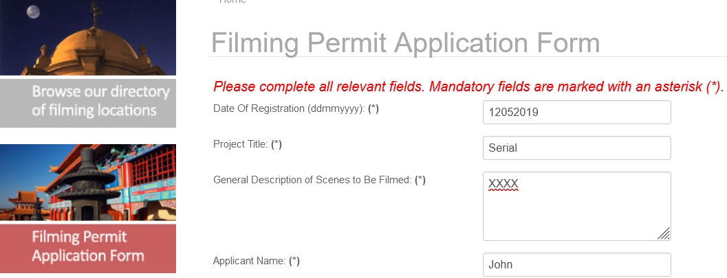Click the Home breadcrumb link
The image size is (727, 278).
tap(232, 2)
